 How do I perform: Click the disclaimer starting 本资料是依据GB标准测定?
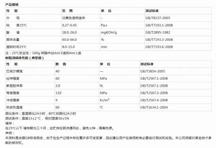pyautogui.click(x=108, y=140)
